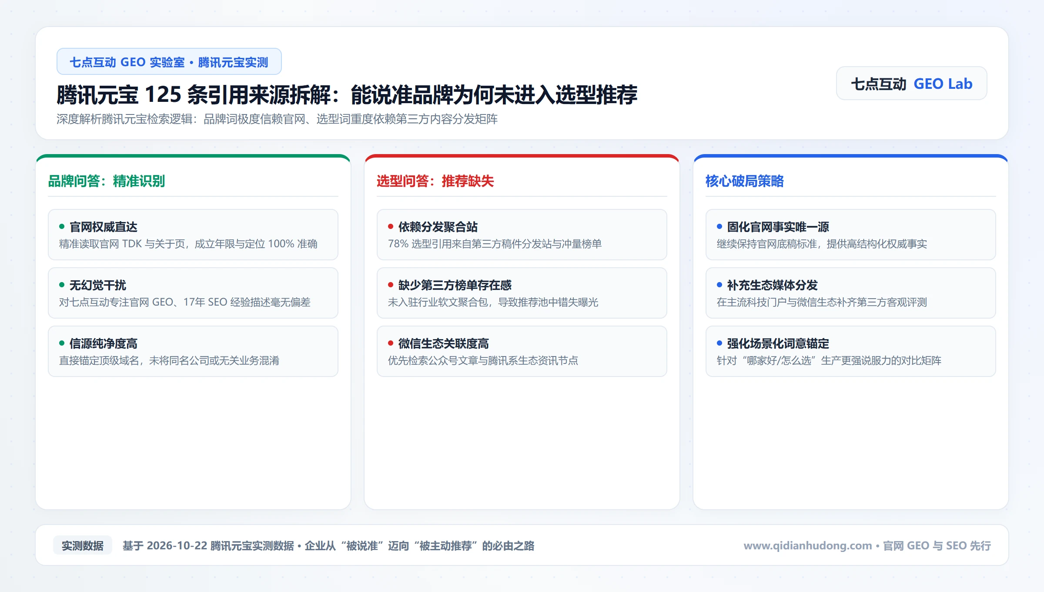Screen dimensions: 1044x592
Task: Open the www.qidianhudong.com link in footer
Action: tap(808, 546)
